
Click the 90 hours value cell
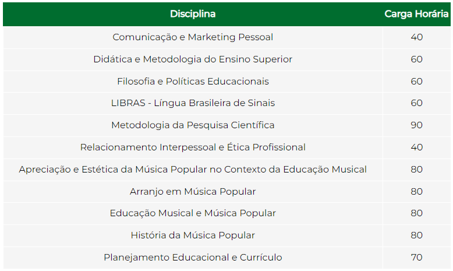[x=416, y=125]
